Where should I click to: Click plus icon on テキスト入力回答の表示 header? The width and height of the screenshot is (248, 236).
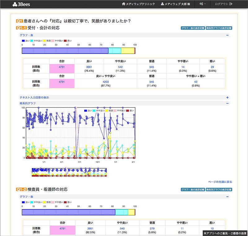[228, 97]
